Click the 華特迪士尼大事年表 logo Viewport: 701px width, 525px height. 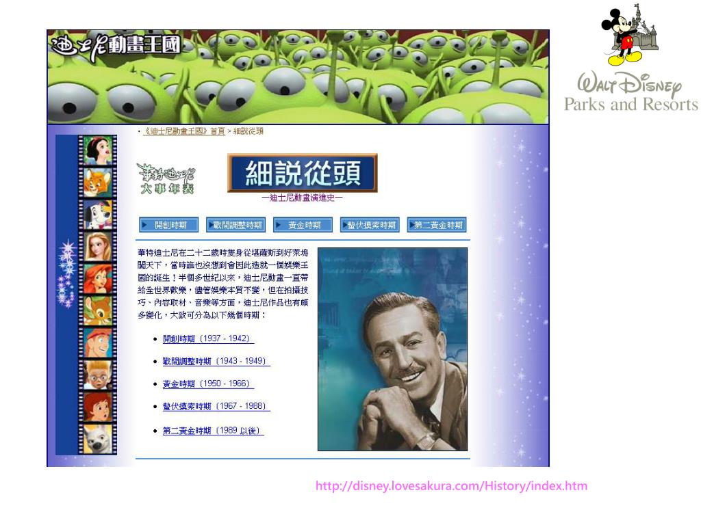[166, 178]
